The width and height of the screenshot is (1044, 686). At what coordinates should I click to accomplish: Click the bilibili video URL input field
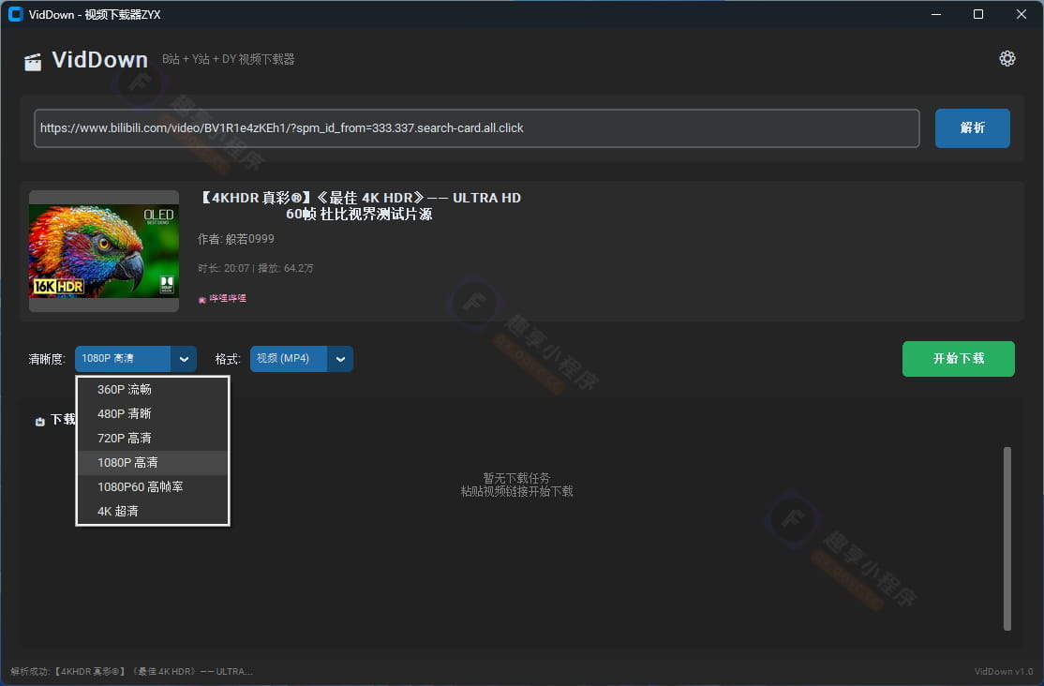click(475, 128)
